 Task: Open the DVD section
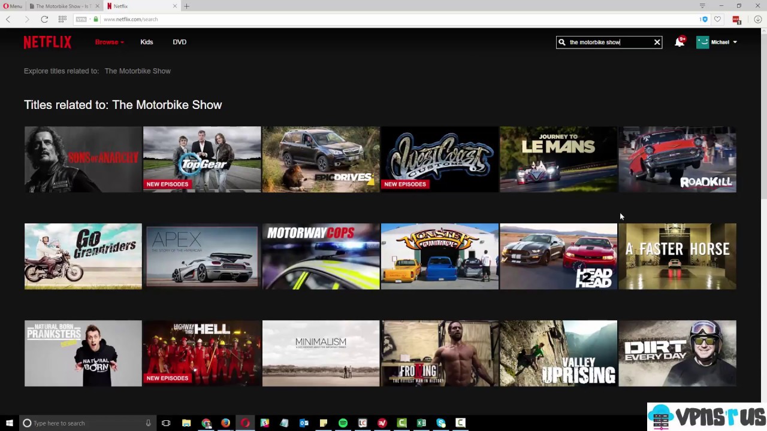click(180, 42)
